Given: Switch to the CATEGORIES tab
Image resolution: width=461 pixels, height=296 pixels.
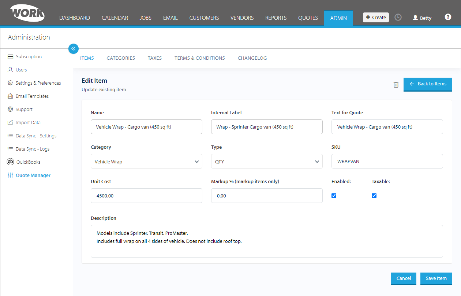Looking at the screenshot, I should coord(121,58).
